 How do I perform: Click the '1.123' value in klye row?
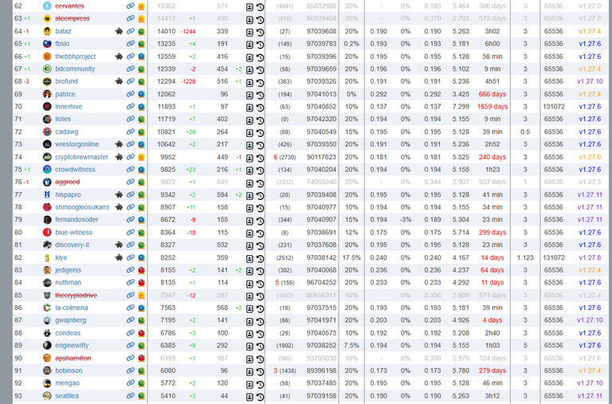(525, 257)
